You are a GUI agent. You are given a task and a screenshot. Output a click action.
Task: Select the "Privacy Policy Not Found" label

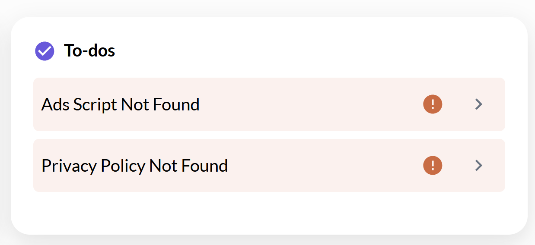coord(134,166)
